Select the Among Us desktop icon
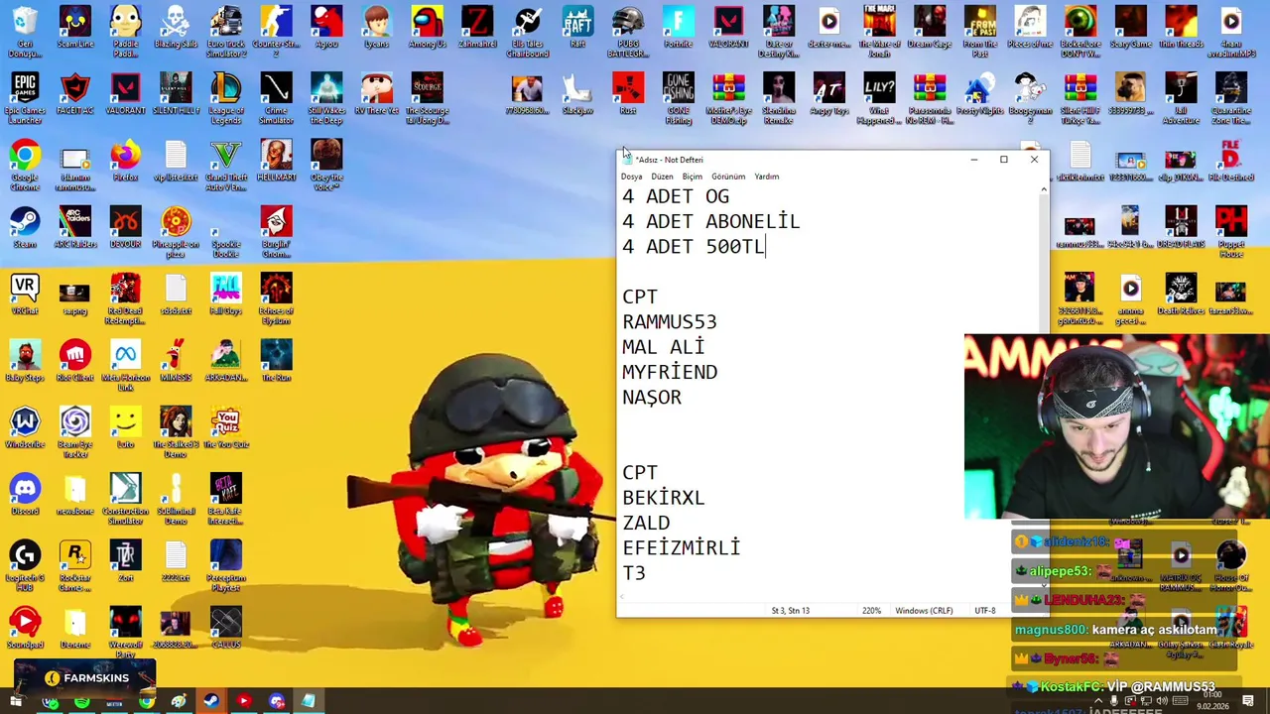 (427, 28)
